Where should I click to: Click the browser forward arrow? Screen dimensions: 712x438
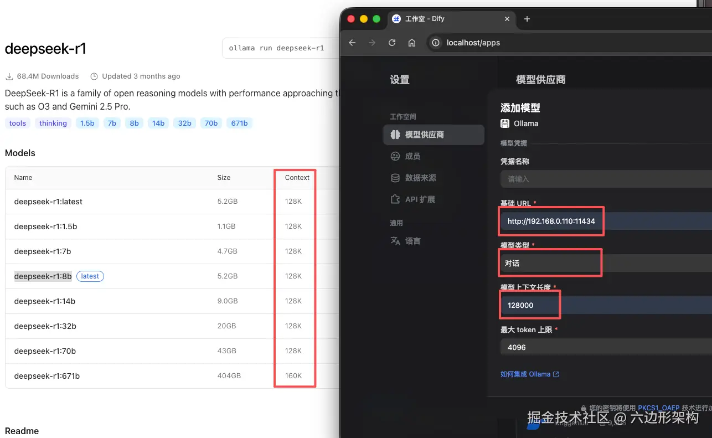point(372,43)
